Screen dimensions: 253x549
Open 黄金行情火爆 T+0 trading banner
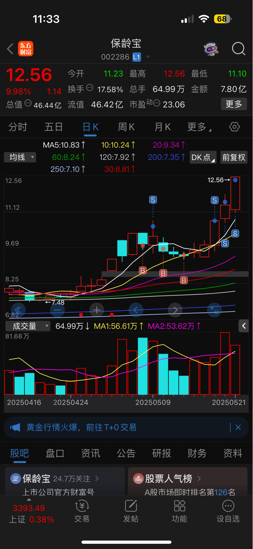[x=126, y=427]
